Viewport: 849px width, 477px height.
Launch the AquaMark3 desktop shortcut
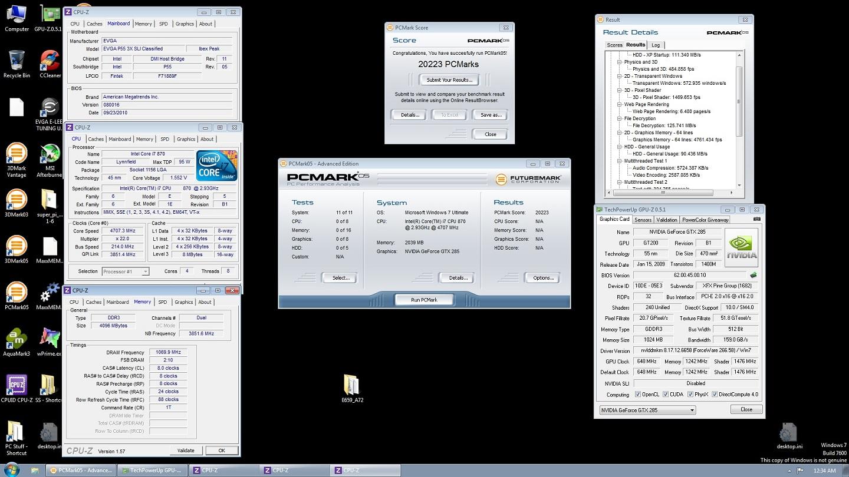(x=17, y=342)
